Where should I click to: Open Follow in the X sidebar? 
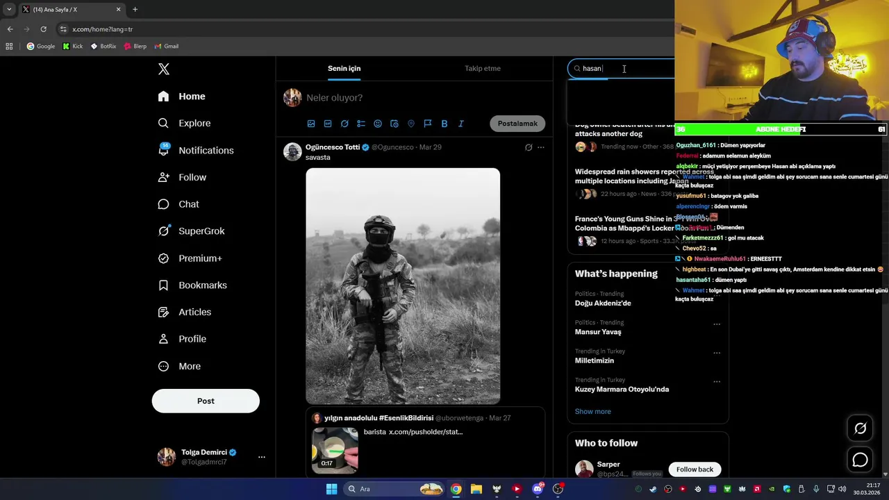(183, 177)
